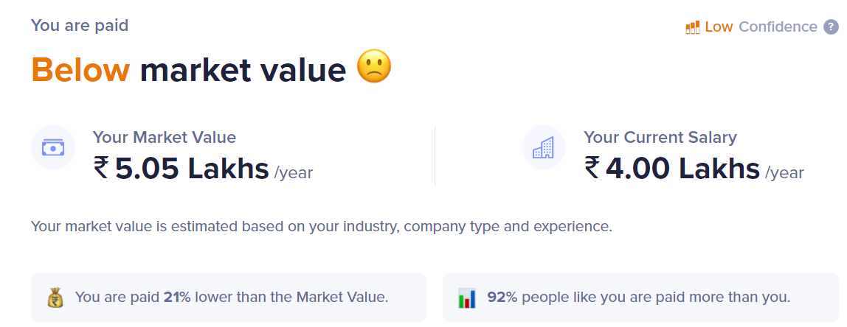Click the market value estimation description text
Viewport: 847px width, 327px height.
point(321,226)
